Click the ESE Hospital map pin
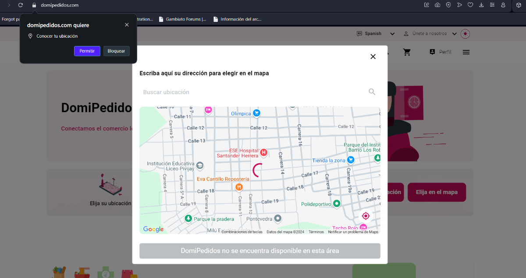The height and width of the screenshot is (278, 526). [263, 153]
